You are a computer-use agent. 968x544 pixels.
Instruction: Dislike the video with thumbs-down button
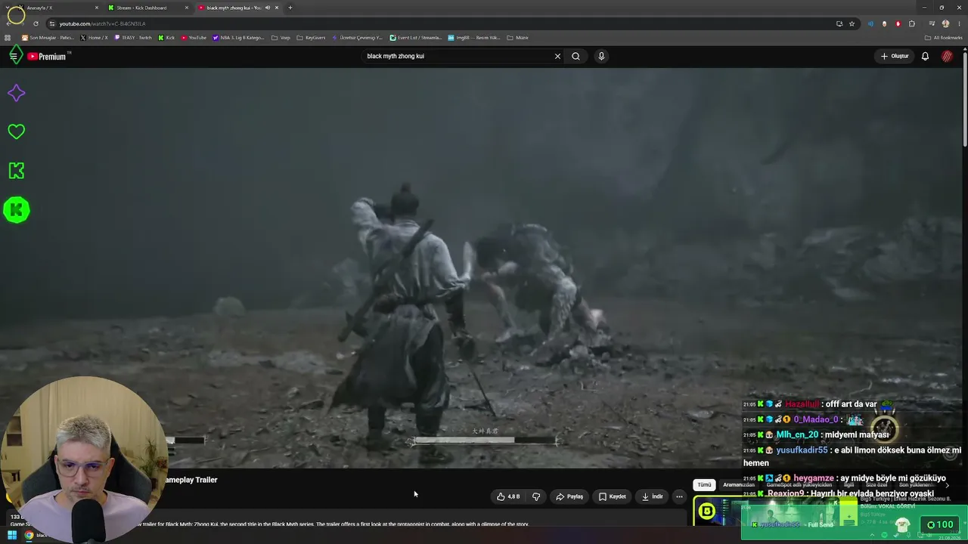click(x=536, y=496)
